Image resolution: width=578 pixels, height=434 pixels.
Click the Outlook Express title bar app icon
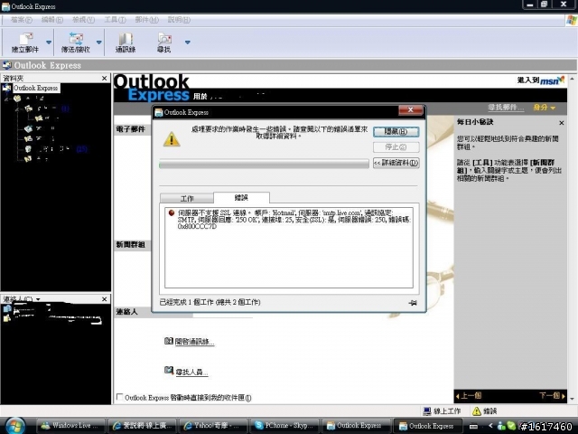[5, 6]
